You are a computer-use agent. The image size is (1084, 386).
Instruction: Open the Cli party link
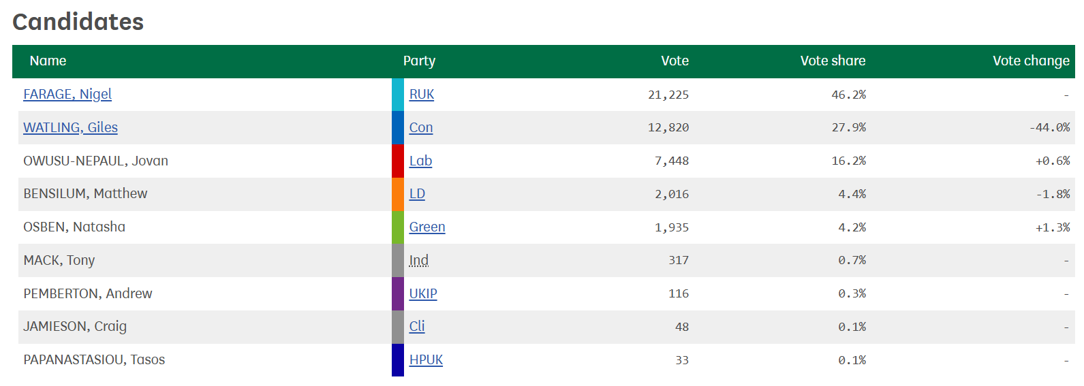pyautogui.click(x=417, y=326)
